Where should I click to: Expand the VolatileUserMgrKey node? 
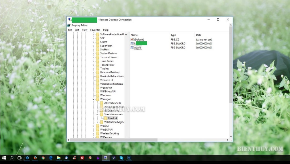pos(97,122)
